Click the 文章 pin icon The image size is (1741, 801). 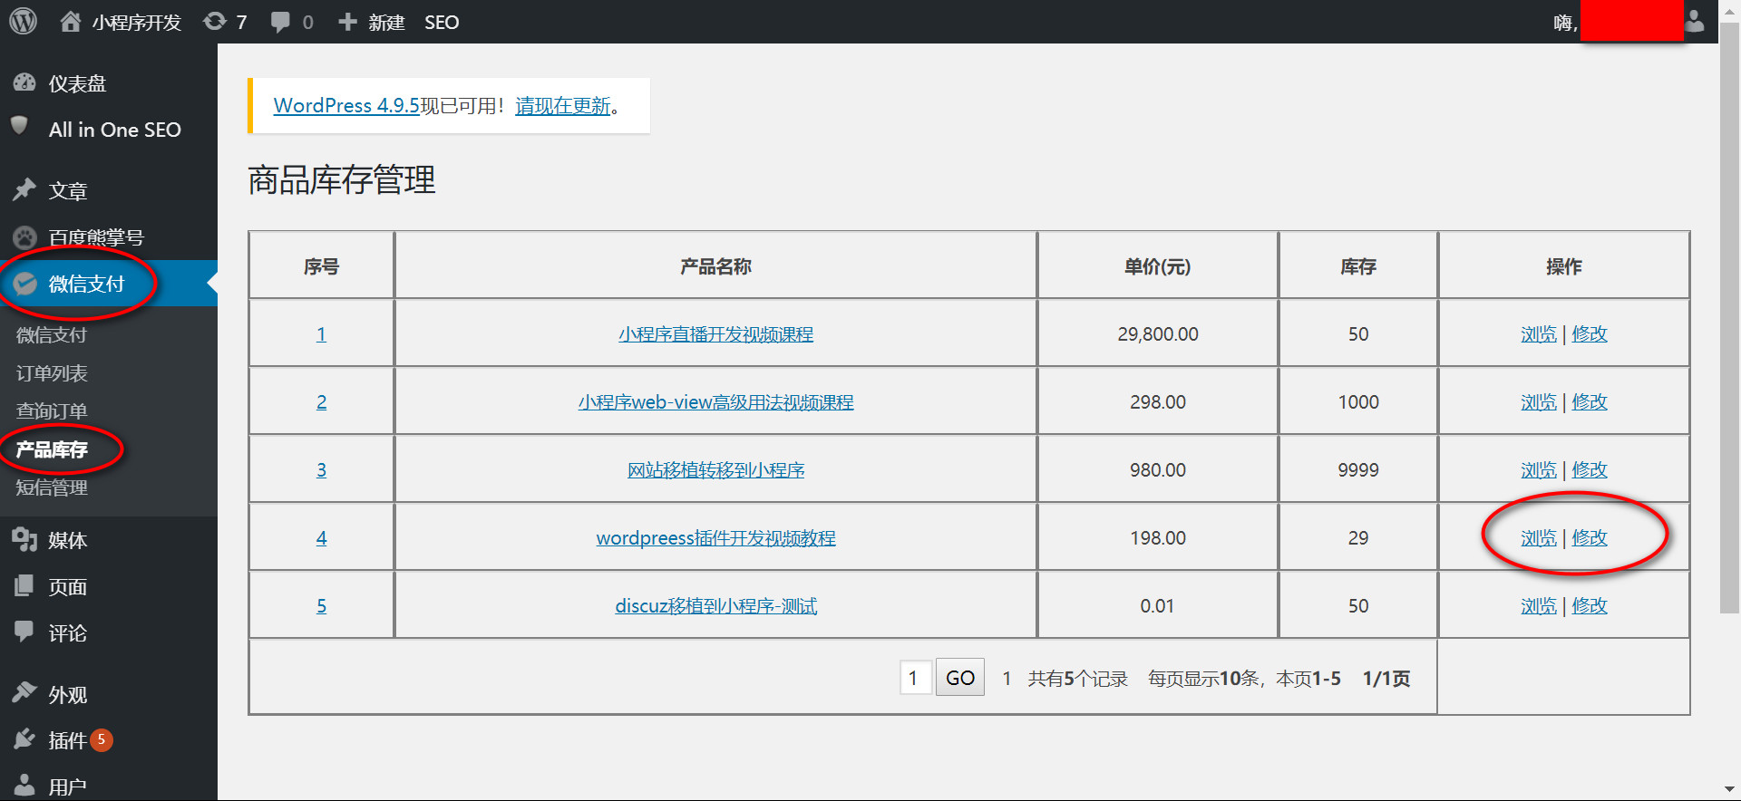[24, 190]
